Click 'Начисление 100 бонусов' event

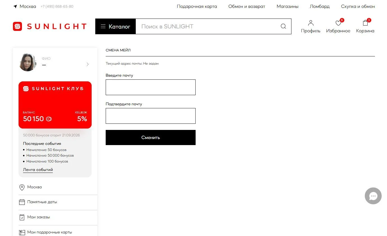[x=47, y=161]
